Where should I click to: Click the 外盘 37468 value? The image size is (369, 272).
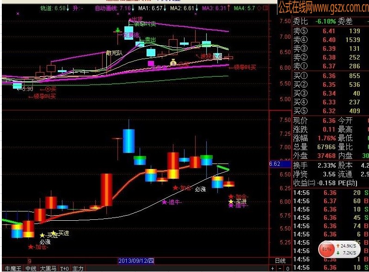coord(326,156)
